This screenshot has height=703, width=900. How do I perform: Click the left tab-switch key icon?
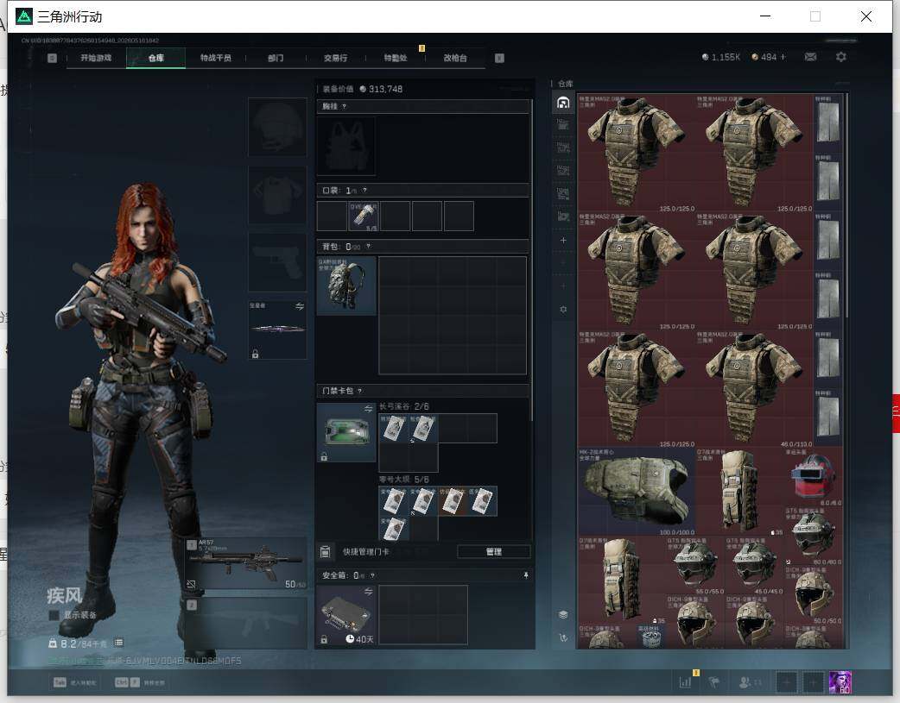point(52,58)
